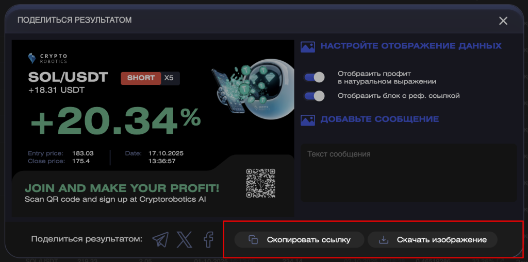Disable 'Отобразить блок с реф. ссылкой' switch

tap(314, 96)
